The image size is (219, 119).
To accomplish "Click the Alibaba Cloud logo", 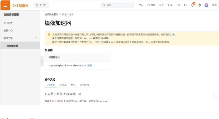I will pos(21,5).
